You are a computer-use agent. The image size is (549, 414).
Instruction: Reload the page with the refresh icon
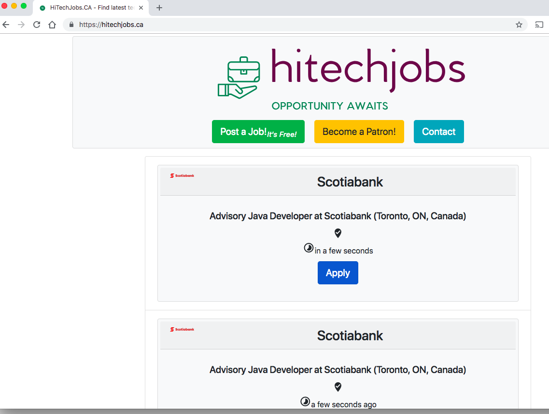coord(37,24)
